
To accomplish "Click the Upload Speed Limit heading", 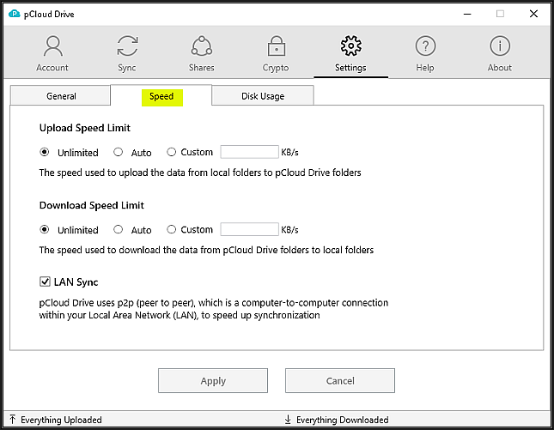I will click(85, 128).
